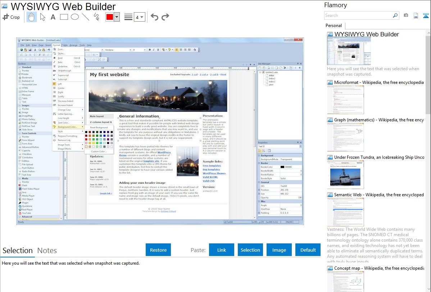Click the large WYSIWYG Web Builder screenshot preview

[160, 131]
